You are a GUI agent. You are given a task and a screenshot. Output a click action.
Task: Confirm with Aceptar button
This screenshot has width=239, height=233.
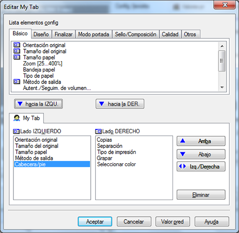pos(95,222)
